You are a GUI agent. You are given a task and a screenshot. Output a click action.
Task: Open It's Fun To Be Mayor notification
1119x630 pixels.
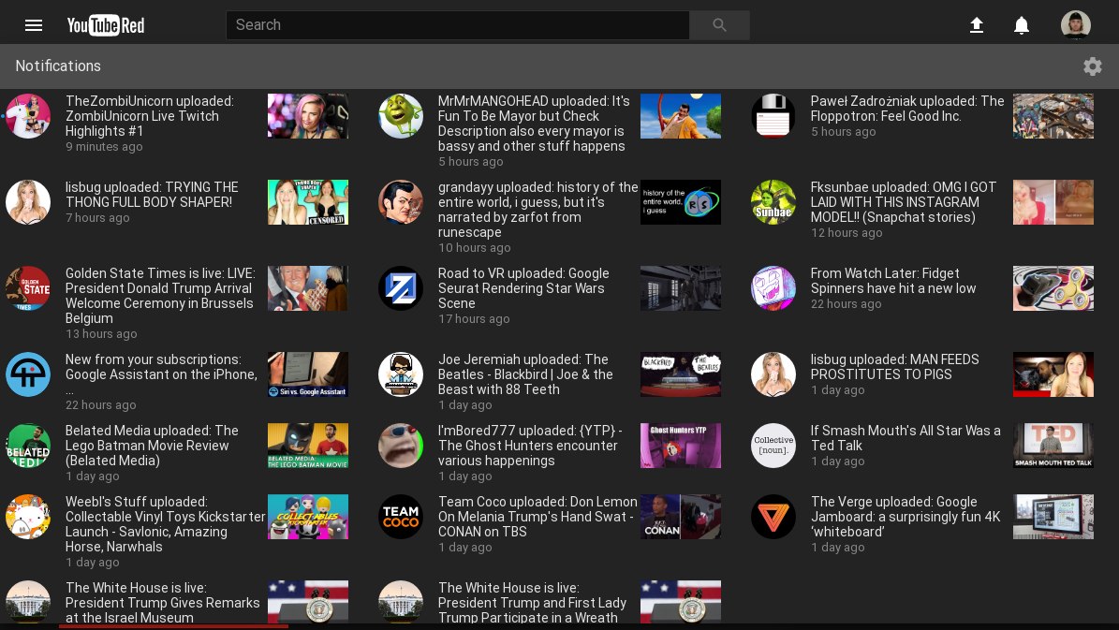(x=534, y=124)
